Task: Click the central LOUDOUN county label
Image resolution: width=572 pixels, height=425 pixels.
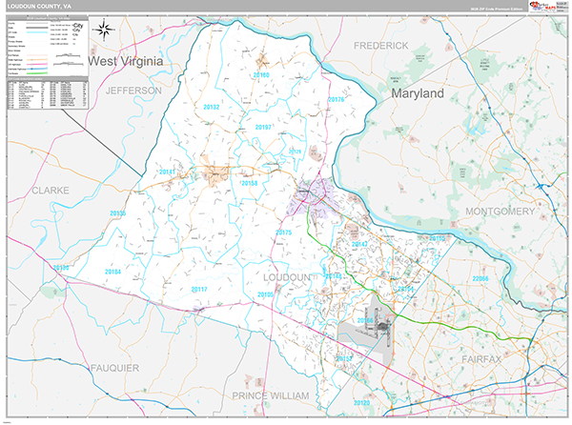Action: [288, 276]
